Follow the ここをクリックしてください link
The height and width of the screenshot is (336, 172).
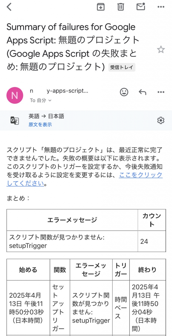[85, 179]
